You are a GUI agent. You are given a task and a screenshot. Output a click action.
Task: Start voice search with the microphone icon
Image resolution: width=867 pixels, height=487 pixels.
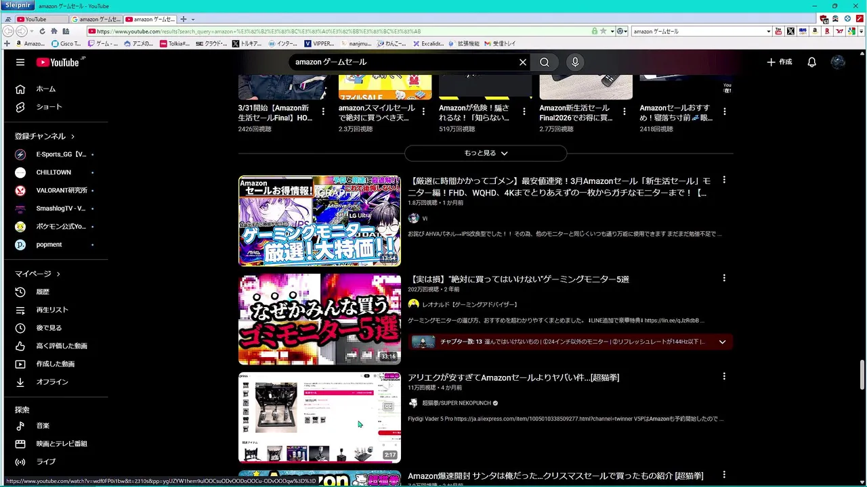click(x=575, y=62)
